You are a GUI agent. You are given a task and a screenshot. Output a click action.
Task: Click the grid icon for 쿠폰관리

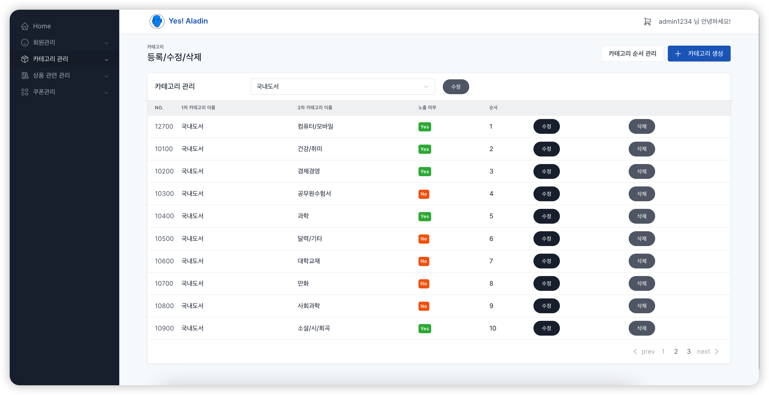(25, 92)
